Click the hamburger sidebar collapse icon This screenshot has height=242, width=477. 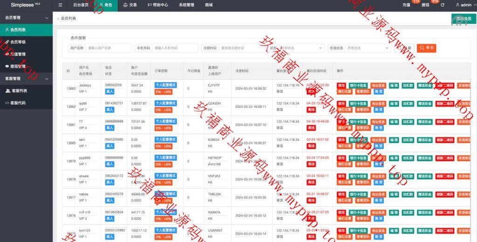click(60, 5)
